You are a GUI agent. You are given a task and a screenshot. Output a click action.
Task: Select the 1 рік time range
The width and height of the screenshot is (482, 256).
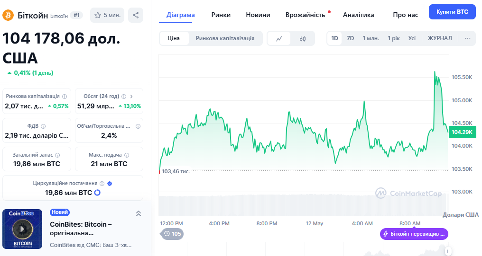pos(393,38)
